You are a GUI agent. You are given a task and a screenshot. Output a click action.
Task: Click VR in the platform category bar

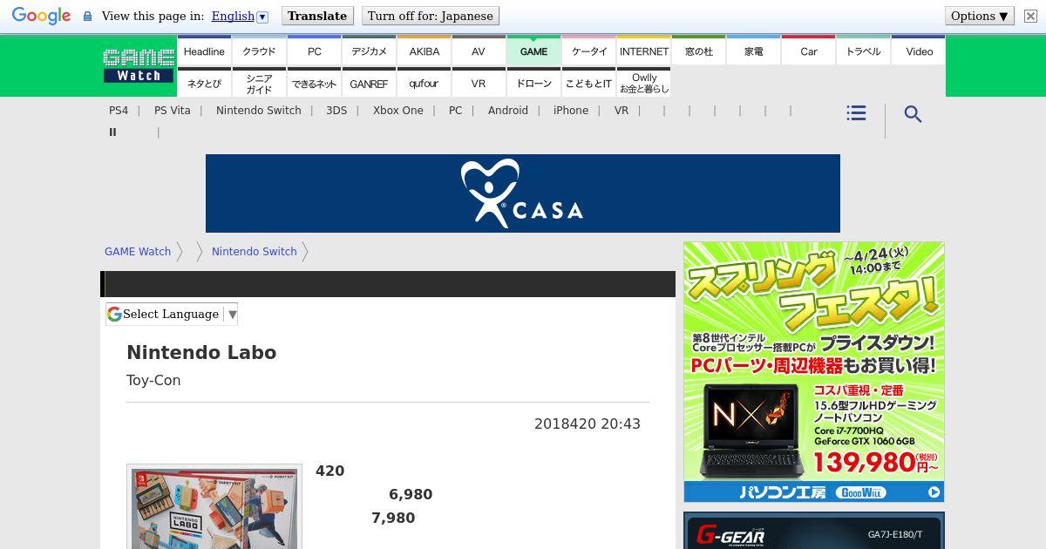point(621,111)
